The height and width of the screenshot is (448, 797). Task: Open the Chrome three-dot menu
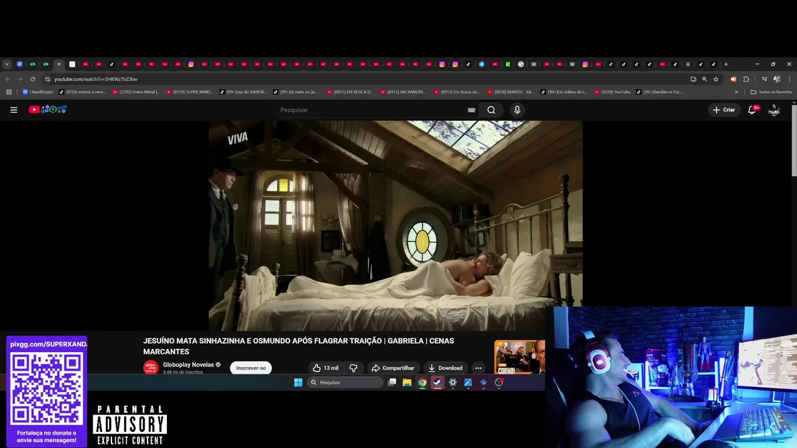pos(790,79)
